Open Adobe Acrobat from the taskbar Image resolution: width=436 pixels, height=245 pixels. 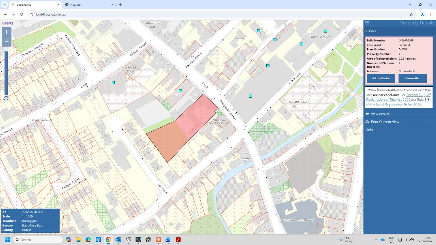click(178, 240)
